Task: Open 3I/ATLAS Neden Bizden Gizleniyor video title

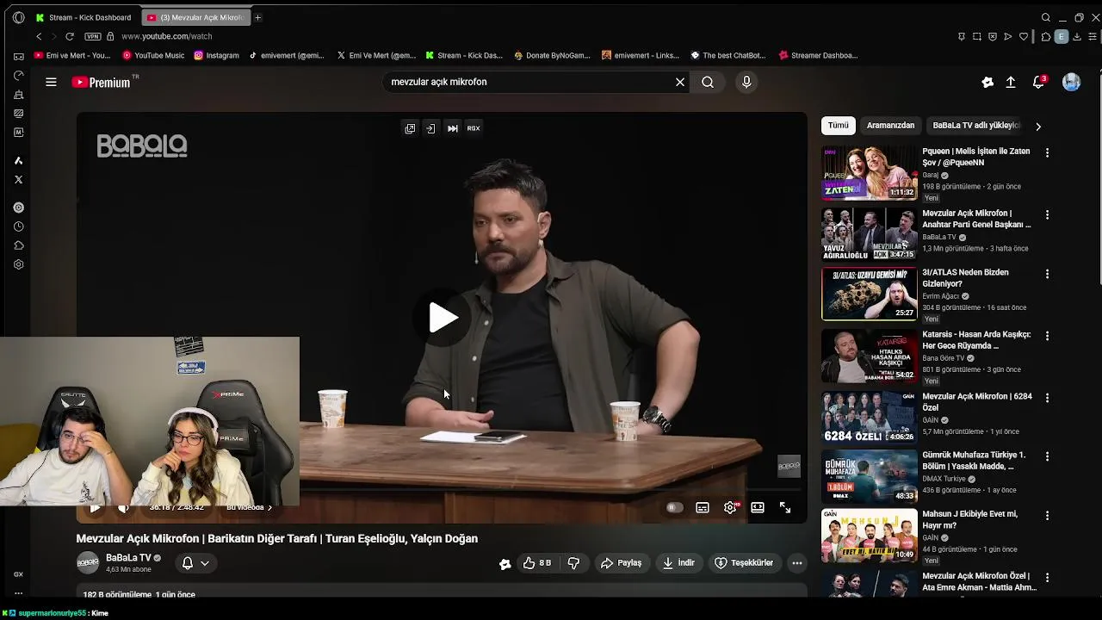Action: coord(965,277)
